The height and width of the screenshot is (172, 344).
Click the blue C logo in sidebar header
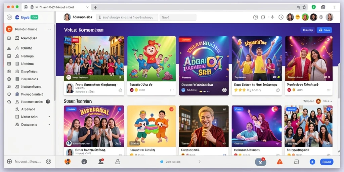pyautogui.click(x=17, y=17)
